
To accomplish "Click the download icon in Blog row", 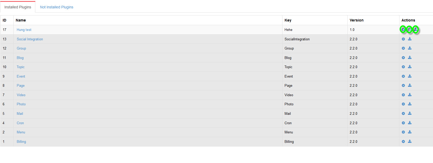I will [x=410, y=58].
